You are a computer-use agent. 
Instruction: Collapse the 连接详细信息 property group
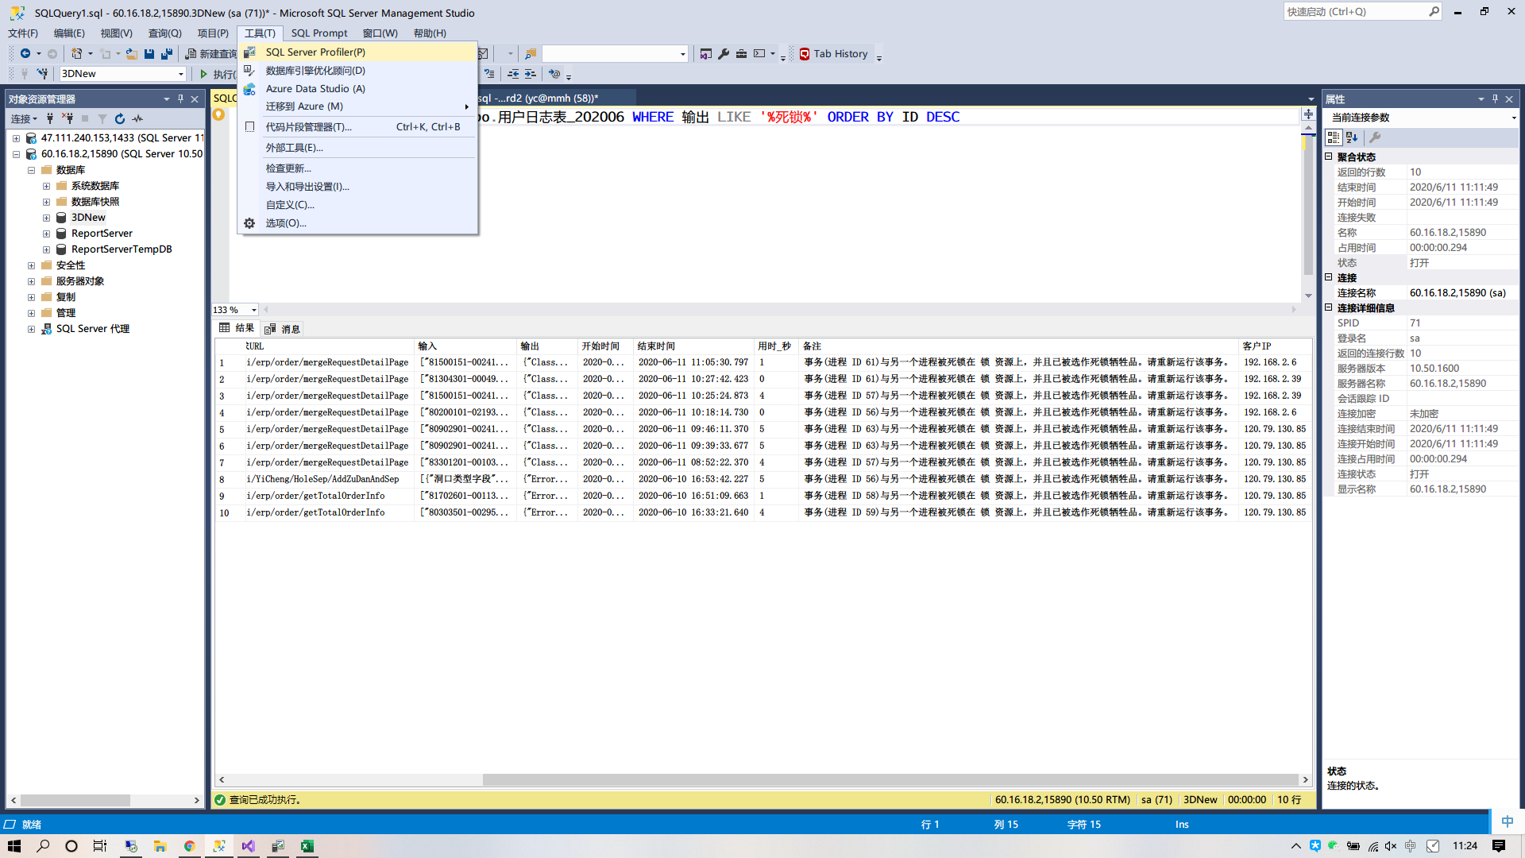(1328, 307)
